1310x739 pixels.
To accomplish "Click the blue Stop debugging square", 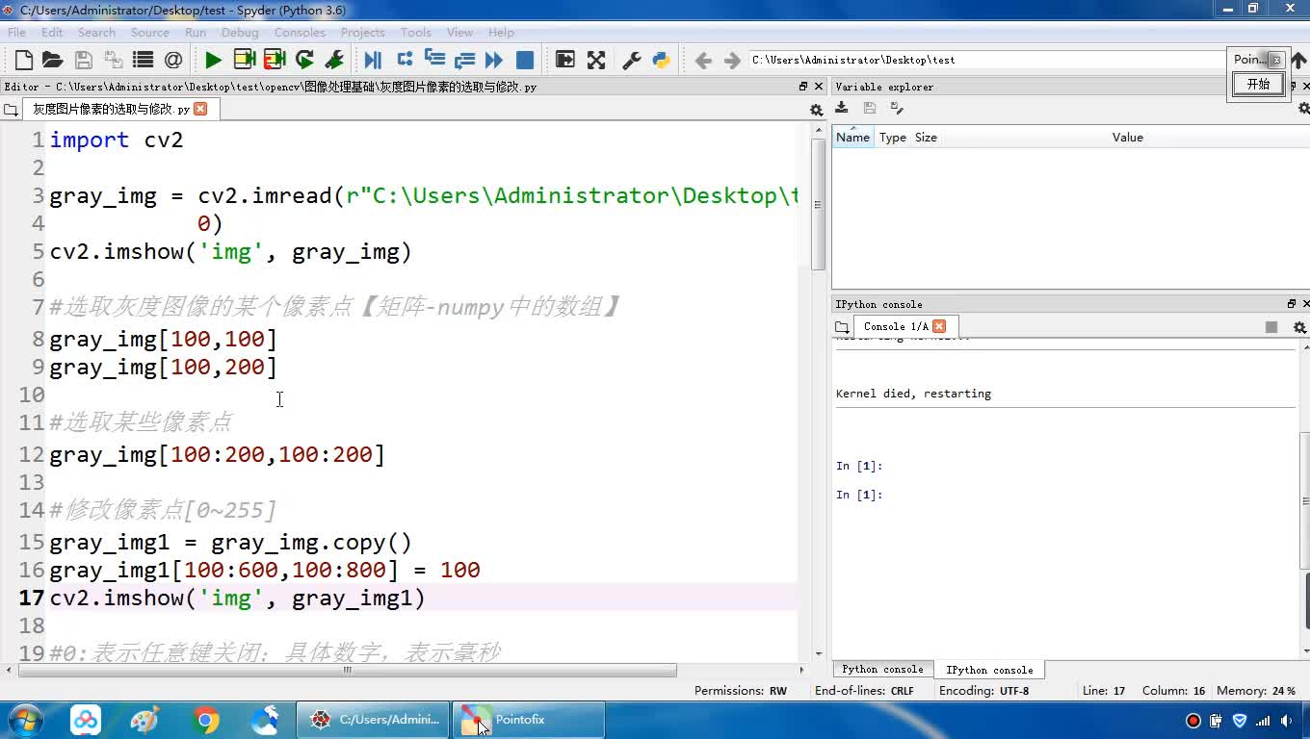I will click(525, 61).
